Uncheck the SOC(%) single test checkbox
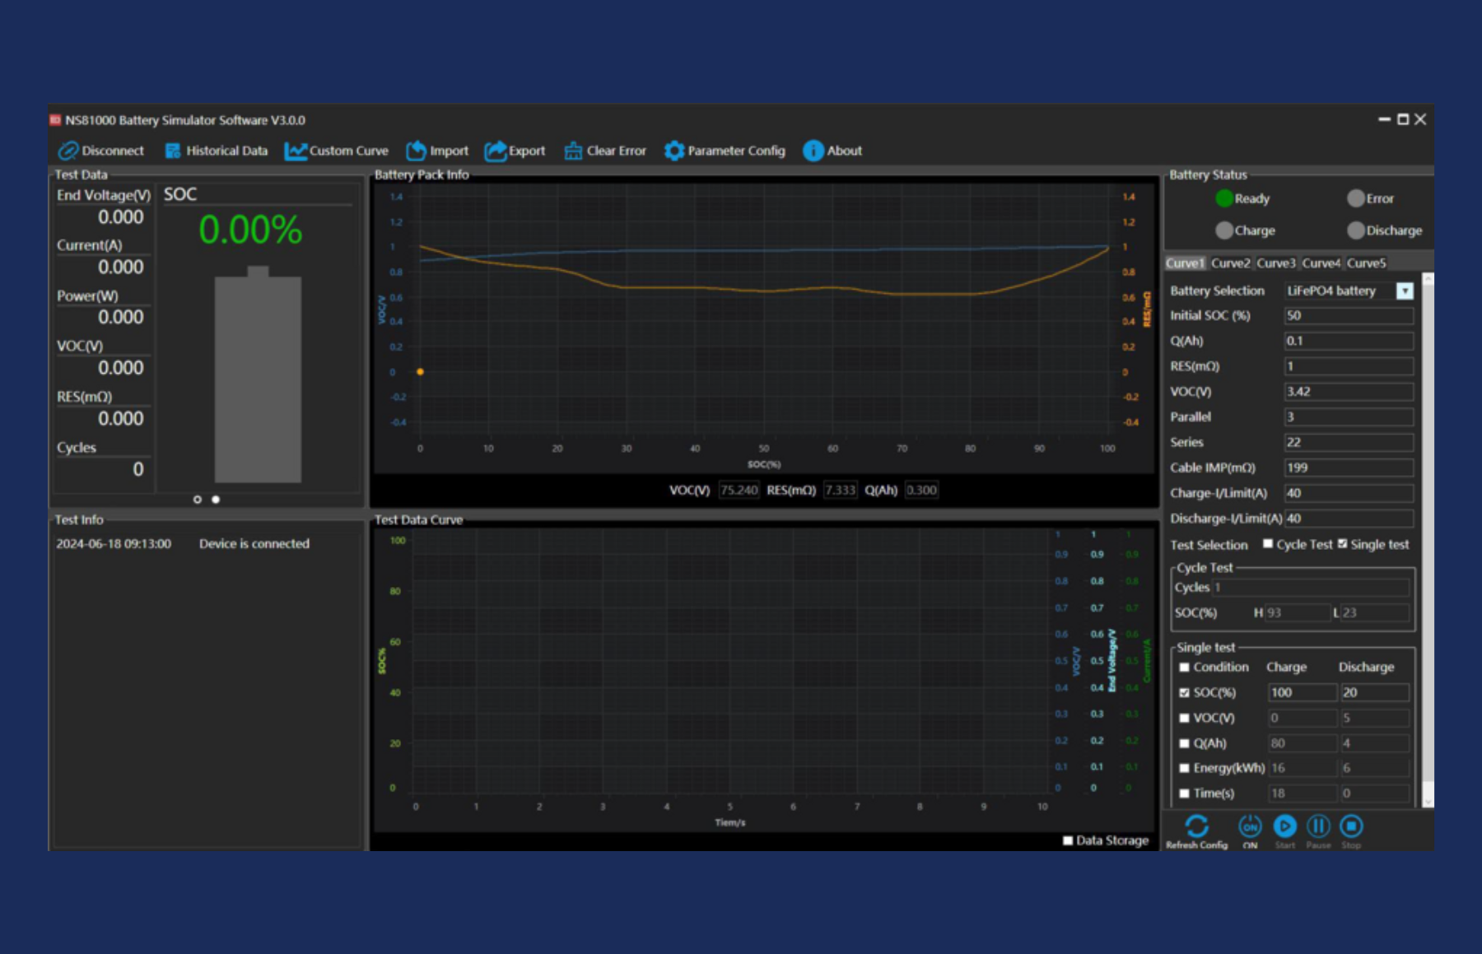The height and width of the screenshot is (954, 1482). [x=1184, y=693]
